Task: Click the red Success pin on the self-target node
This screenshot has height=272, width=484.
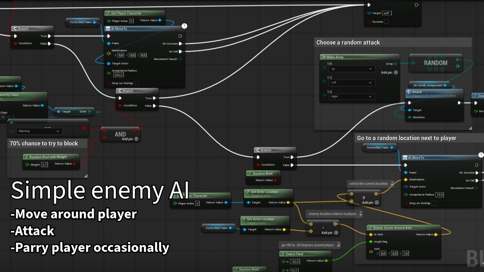Action: click(369, 22)
